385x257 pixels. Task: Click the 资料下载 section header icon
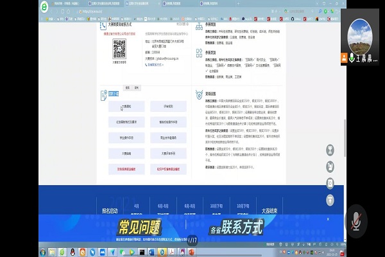point(103,94)
